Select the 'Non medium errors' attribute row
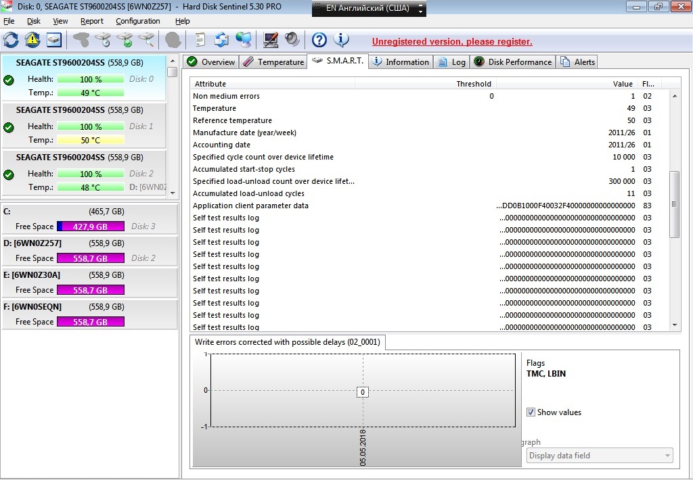Screen dimensions: 693x480 (430, 96)
